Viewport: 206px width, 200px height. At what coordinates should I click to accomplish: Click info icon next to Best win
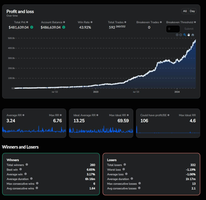tap(21, 169)
